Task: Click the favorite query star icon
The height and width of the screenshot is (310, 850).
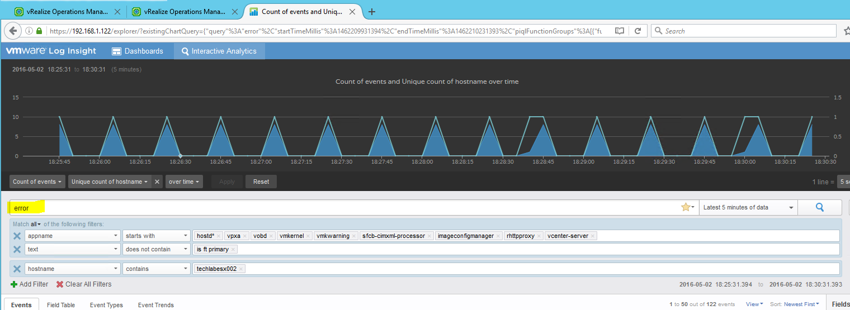Action: pos(686,207)
